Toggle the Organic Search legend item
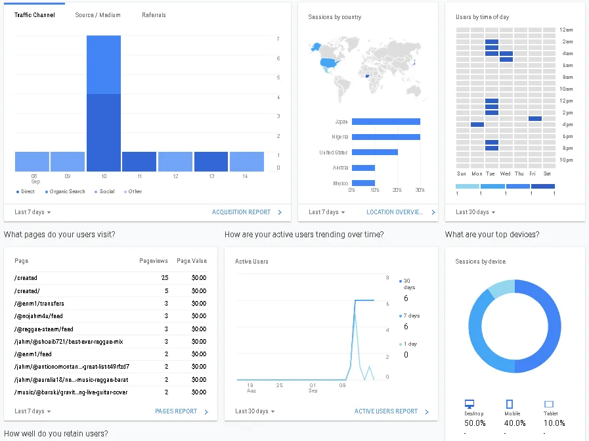Screen dimensions: 589x441 [x=65, y=192]
